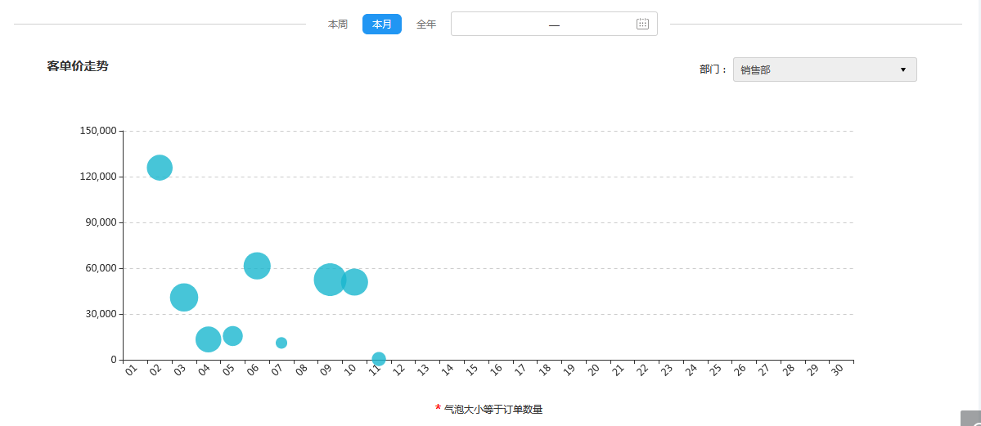This screenshot has width=981, height=426.
Task: Click the 120,000 y-axis label
Action: coord(98,177)
